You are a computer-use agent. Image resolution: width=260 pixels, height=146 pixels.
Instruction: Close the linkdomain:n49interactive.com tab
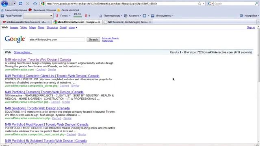[x=49, y=22]
